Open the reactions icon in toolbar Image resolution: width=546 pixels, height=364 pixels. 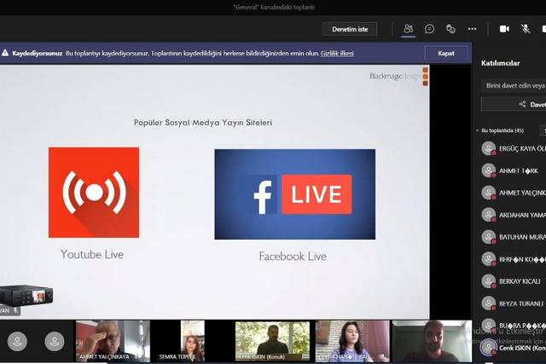point(450,29)
